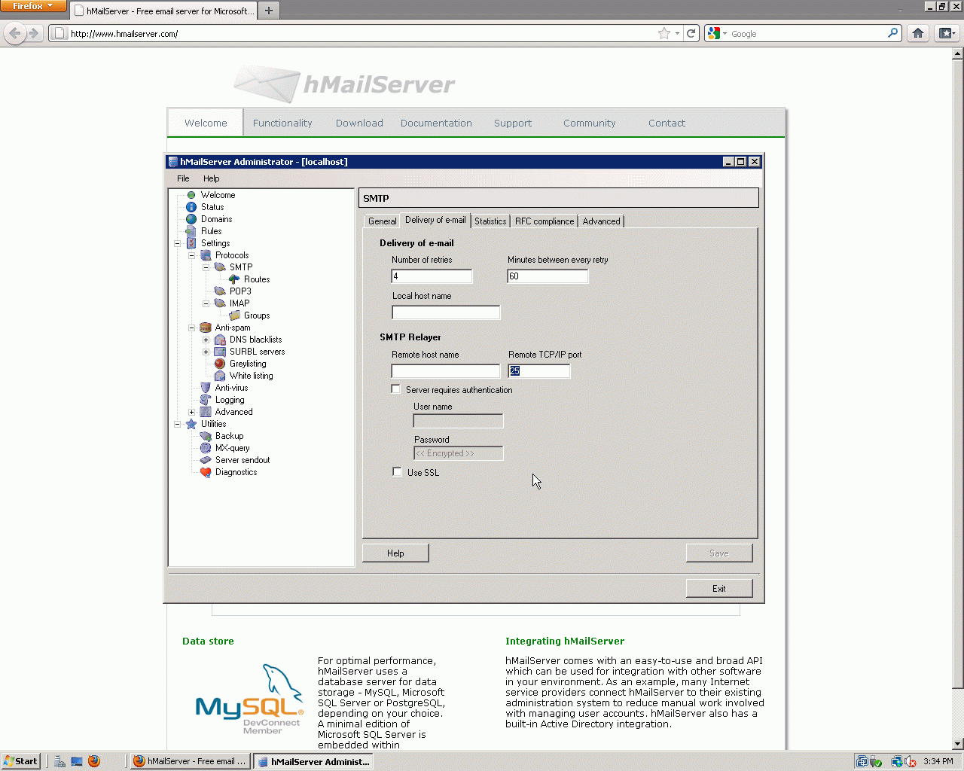Open the Windows Start menu
964x771 pixels.
(x=20, y=761)
